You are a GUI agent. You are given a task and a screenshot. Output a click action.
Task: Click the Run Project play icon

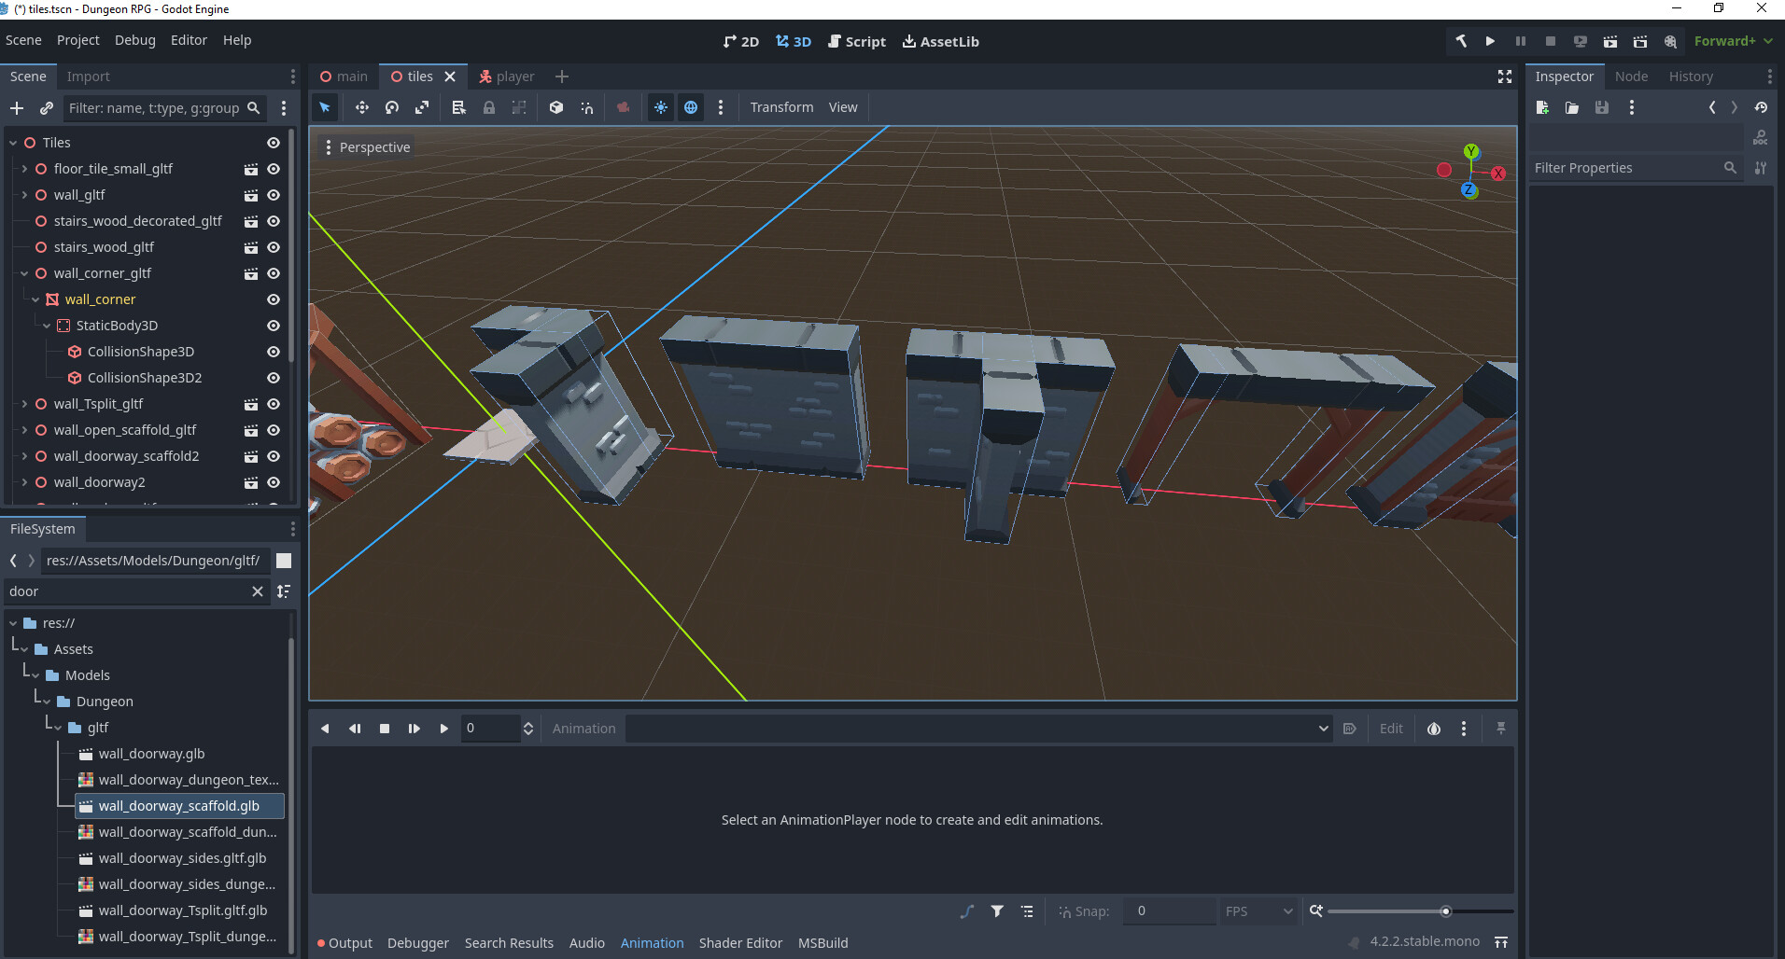[x=1490, y=41]
